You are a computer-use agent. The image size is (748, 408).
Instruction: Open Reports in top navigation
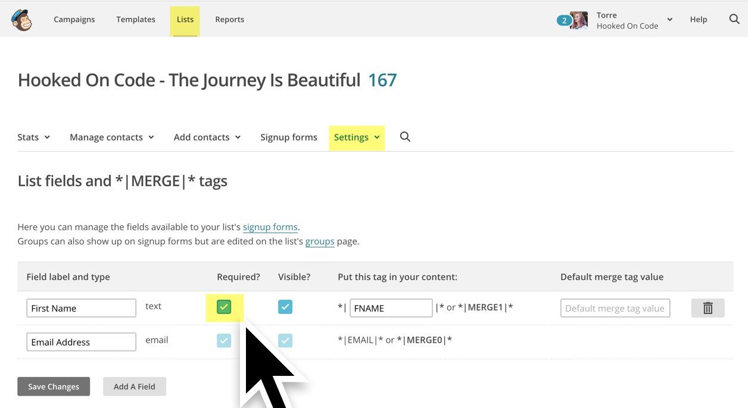[x=230, y=20]
